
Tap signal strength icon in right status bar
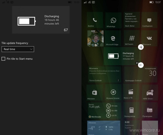pyautogui.click(x=85, y=2)
